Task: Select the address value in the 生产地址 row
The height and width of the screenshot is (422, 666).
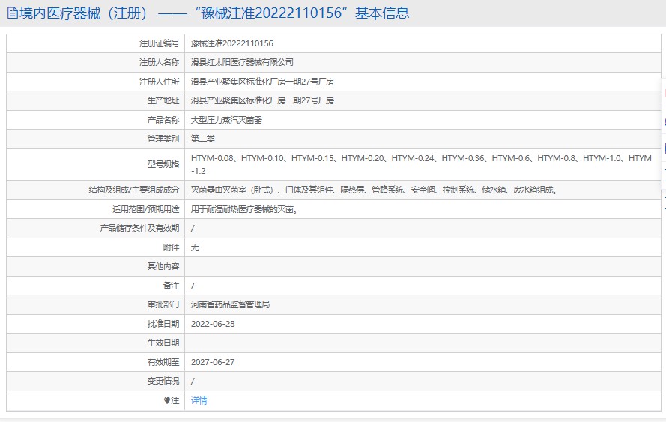Action: 262,100
